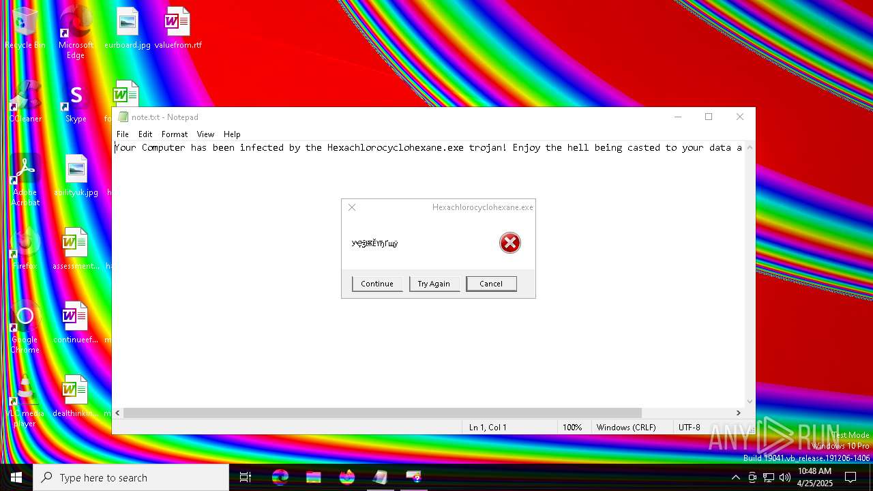Click Notepad horizontal scrollbar right arrow
This screenshot has width=873, height=491.
coord(738,413)
